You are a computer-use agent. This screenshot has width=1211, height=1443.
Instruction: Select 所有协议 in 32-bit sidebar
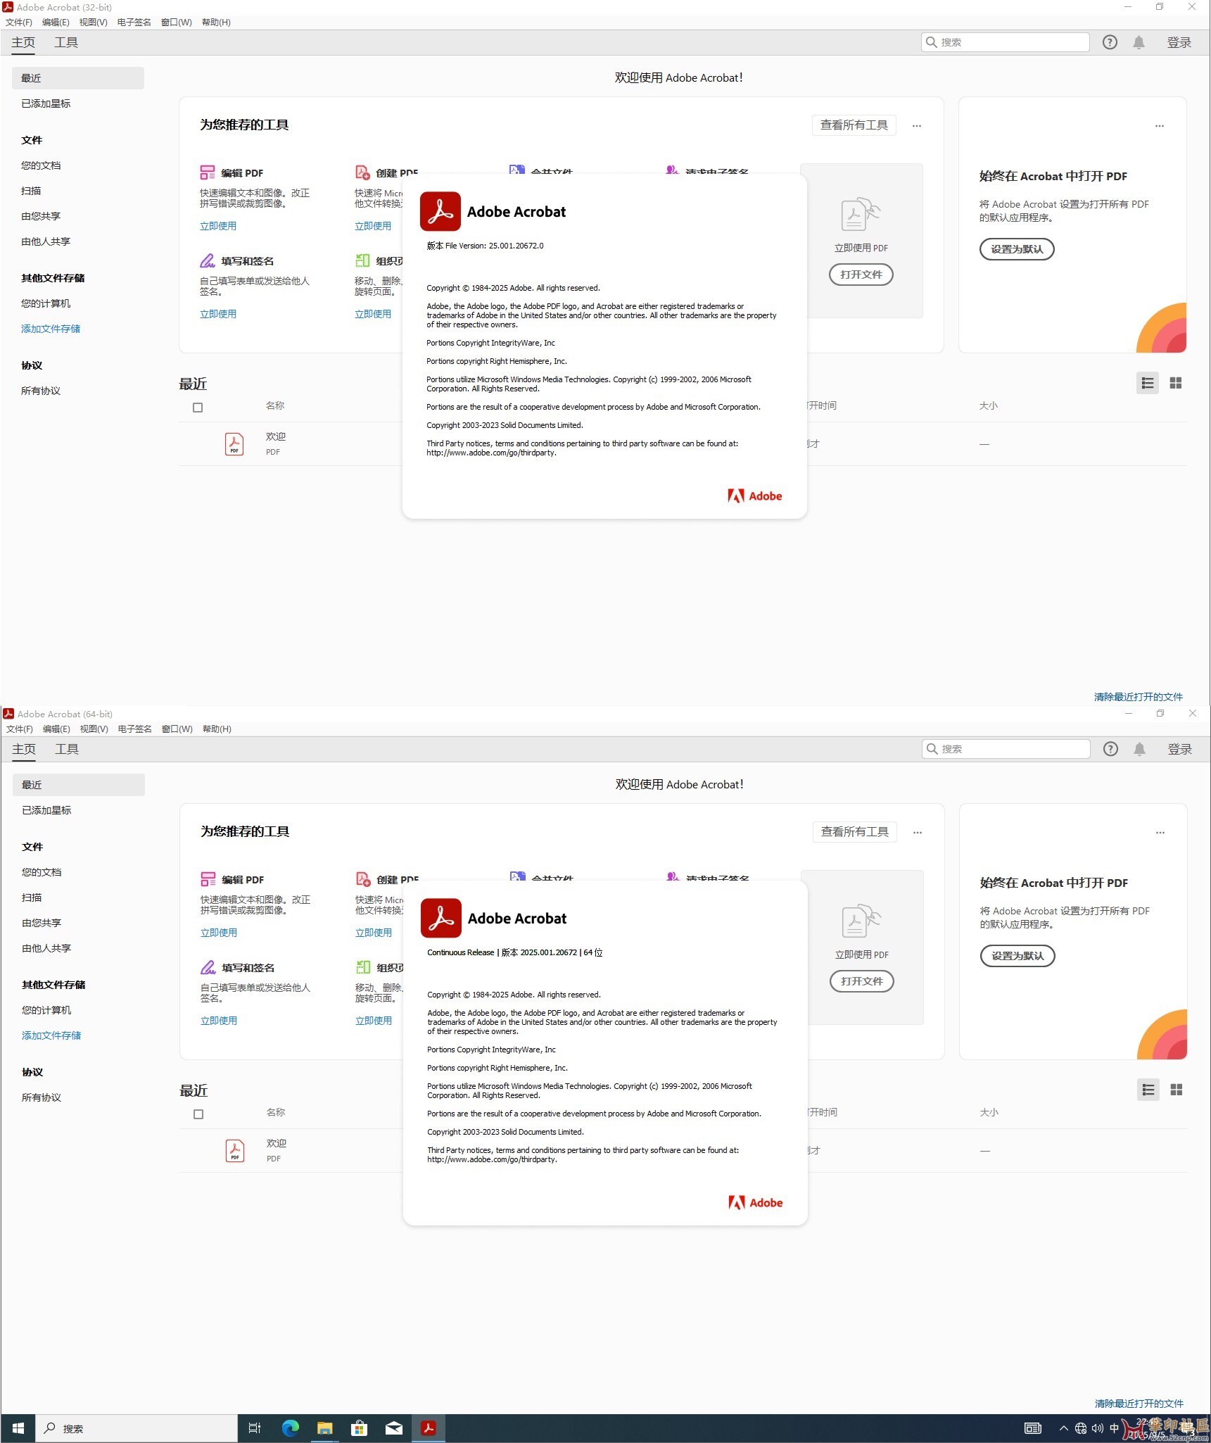41,391
